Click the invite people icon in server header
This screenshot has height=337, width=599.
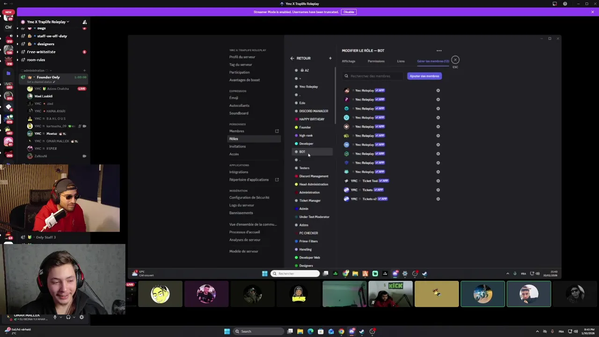(x=85, y=22)
